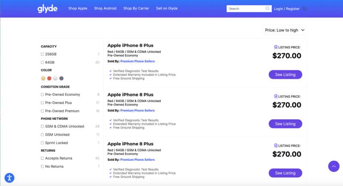
Task: Pick the space gray color swatch
Action: pyautogui.click(x=61, y=78)
